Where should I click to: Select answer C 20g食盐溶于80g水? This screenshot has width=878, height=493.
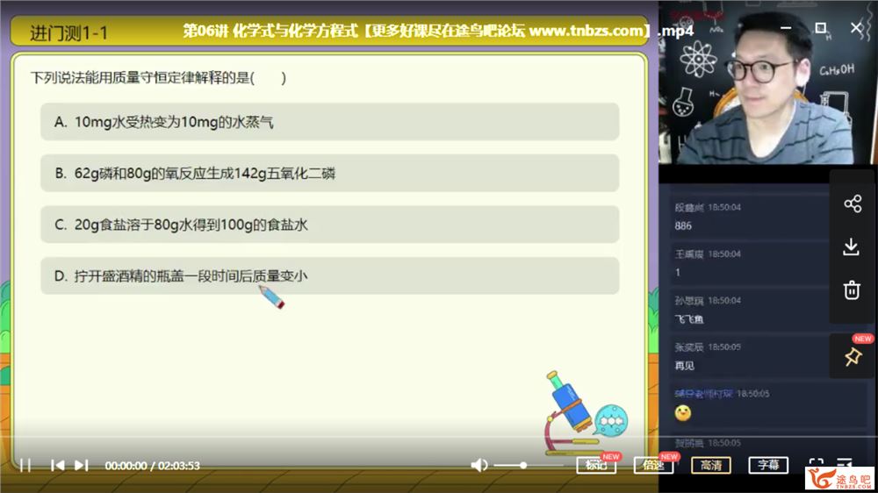(330, 225)
